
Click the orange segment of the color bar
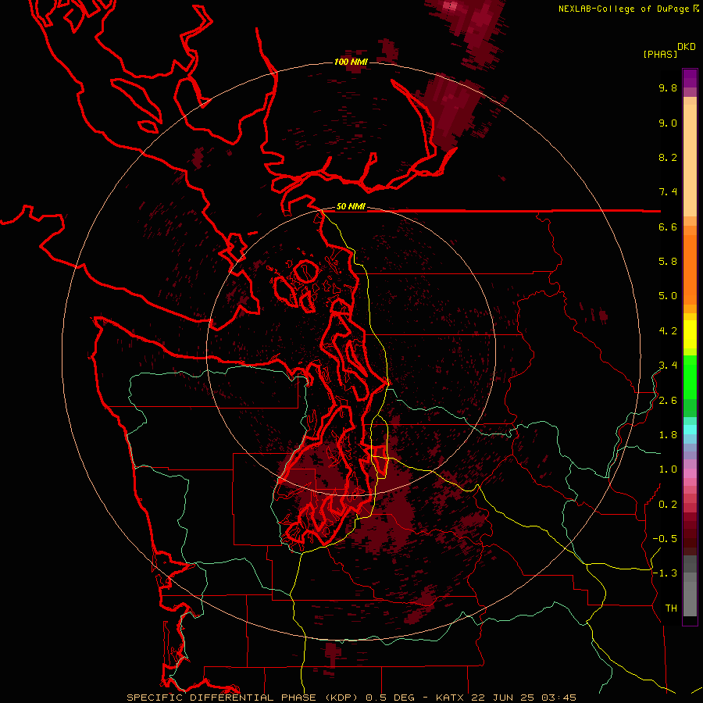[690, 269]
